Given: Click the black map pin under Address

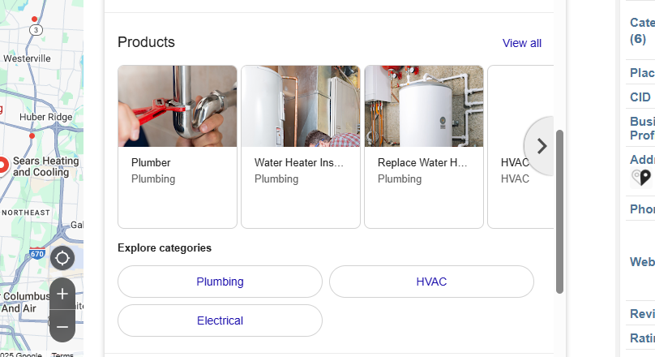Looking at the screenshot, I should 641,178.
